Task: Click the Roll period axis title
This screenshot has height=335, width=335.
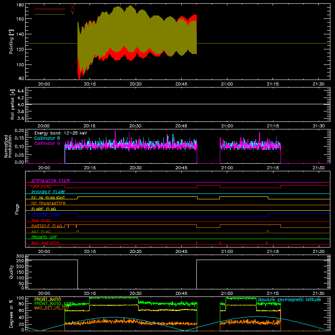Action: click(x=12, y=104)
